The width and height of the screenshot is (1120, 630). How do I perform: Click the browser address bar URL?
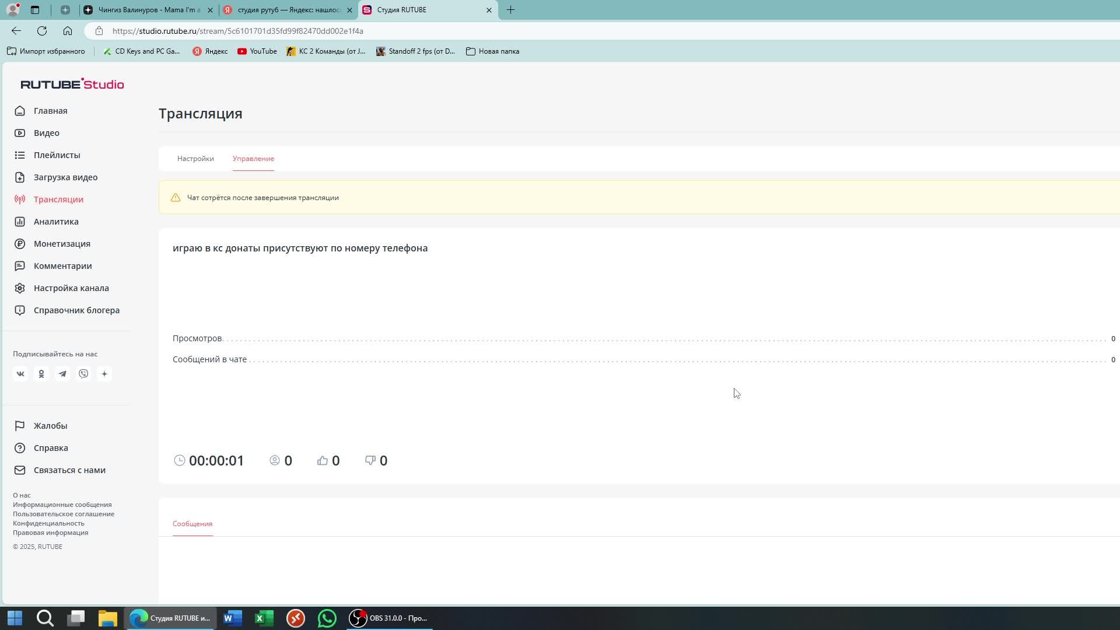click(238, 31)
